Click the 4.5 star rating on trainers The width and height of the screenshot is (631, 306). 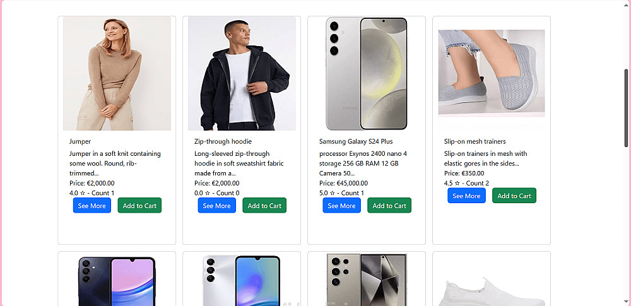466,184
